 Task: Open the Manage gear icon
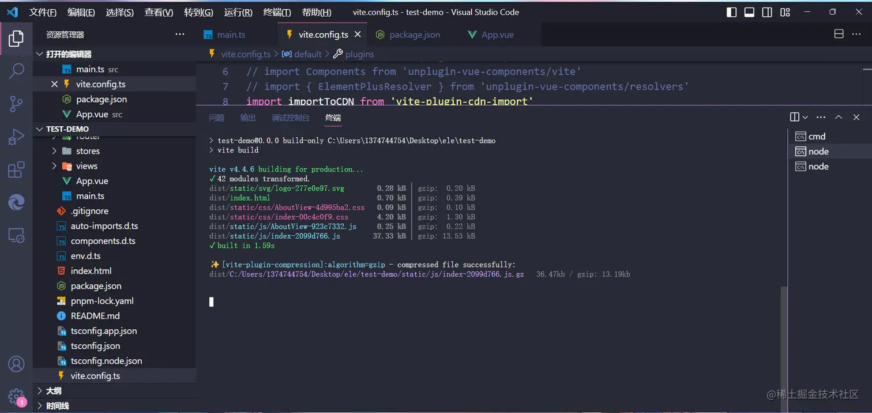tap(16, 396)
